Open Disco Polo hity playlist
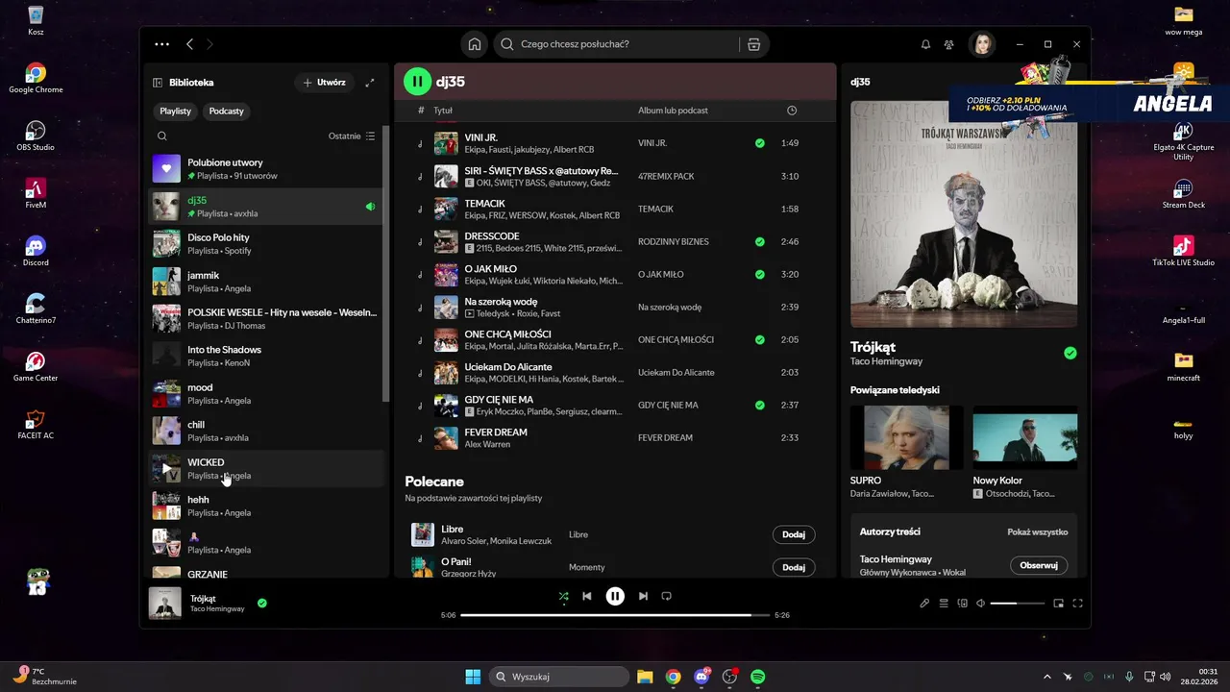This screenshot has height=692, width=1230. pyautogui.click(x=265, y=243)
